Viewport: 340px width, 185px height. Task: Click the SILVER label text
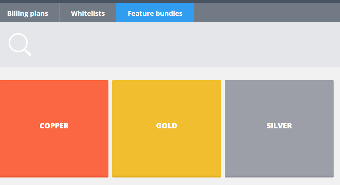point(279,126)
